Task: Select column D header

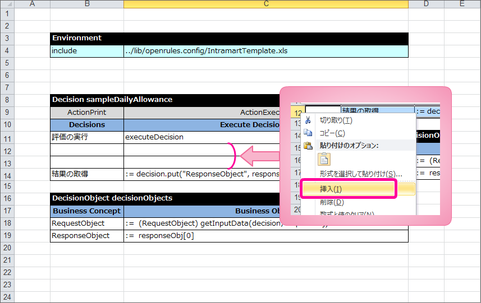Action: click(x=425, y=4)
